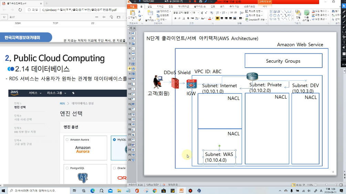Open the File tab in PowerPoint
346x194 pixels.
[132, 7]
